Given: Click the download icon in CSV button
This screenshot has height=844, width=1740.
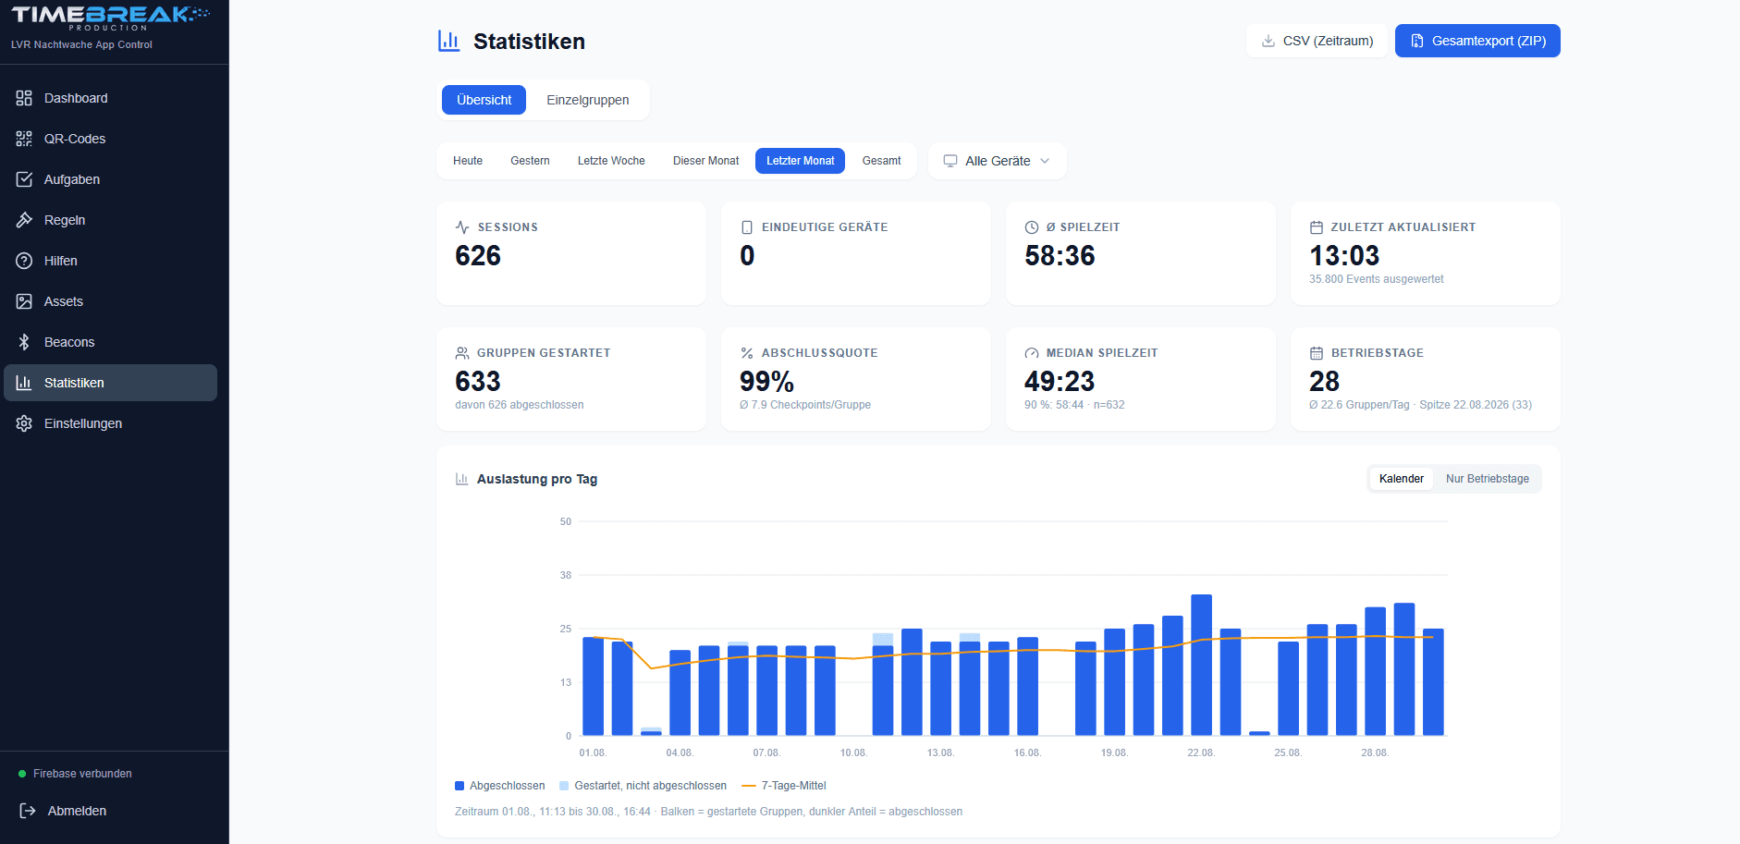Looking at the screenshot, I should pos(1268,41).
